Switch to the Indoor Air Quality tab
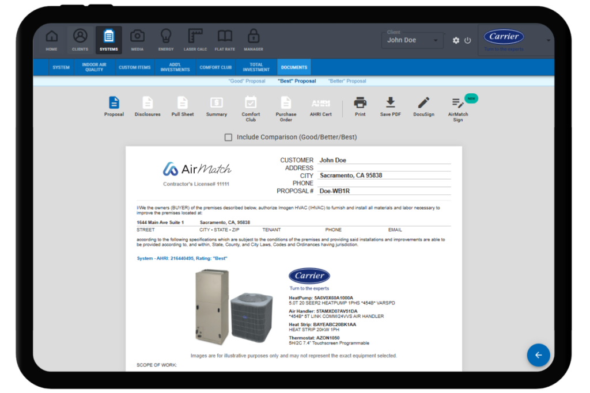The height and width of the screenshot is (393, 590). pyautogui.click(x=94, y=67)
